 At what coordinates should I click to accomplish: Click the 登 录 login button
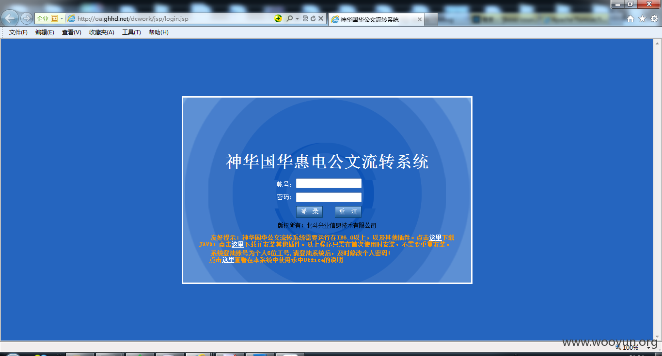click(x=309, y=212)
